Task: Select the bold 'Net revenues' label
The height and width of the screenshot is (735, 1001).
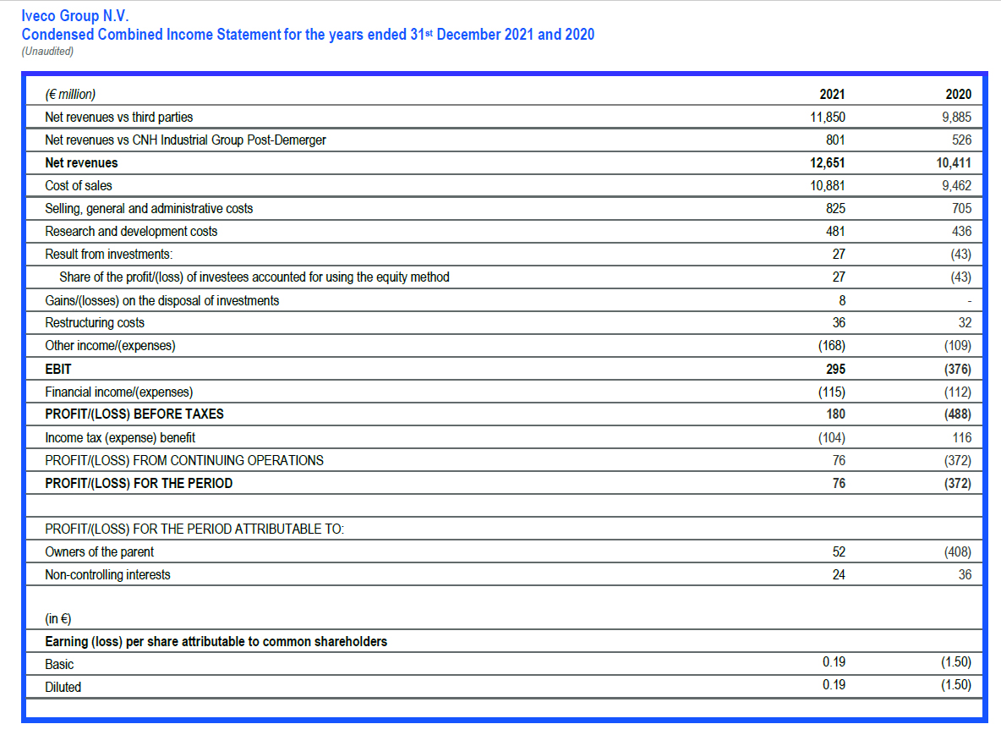Action: point(81,163)
